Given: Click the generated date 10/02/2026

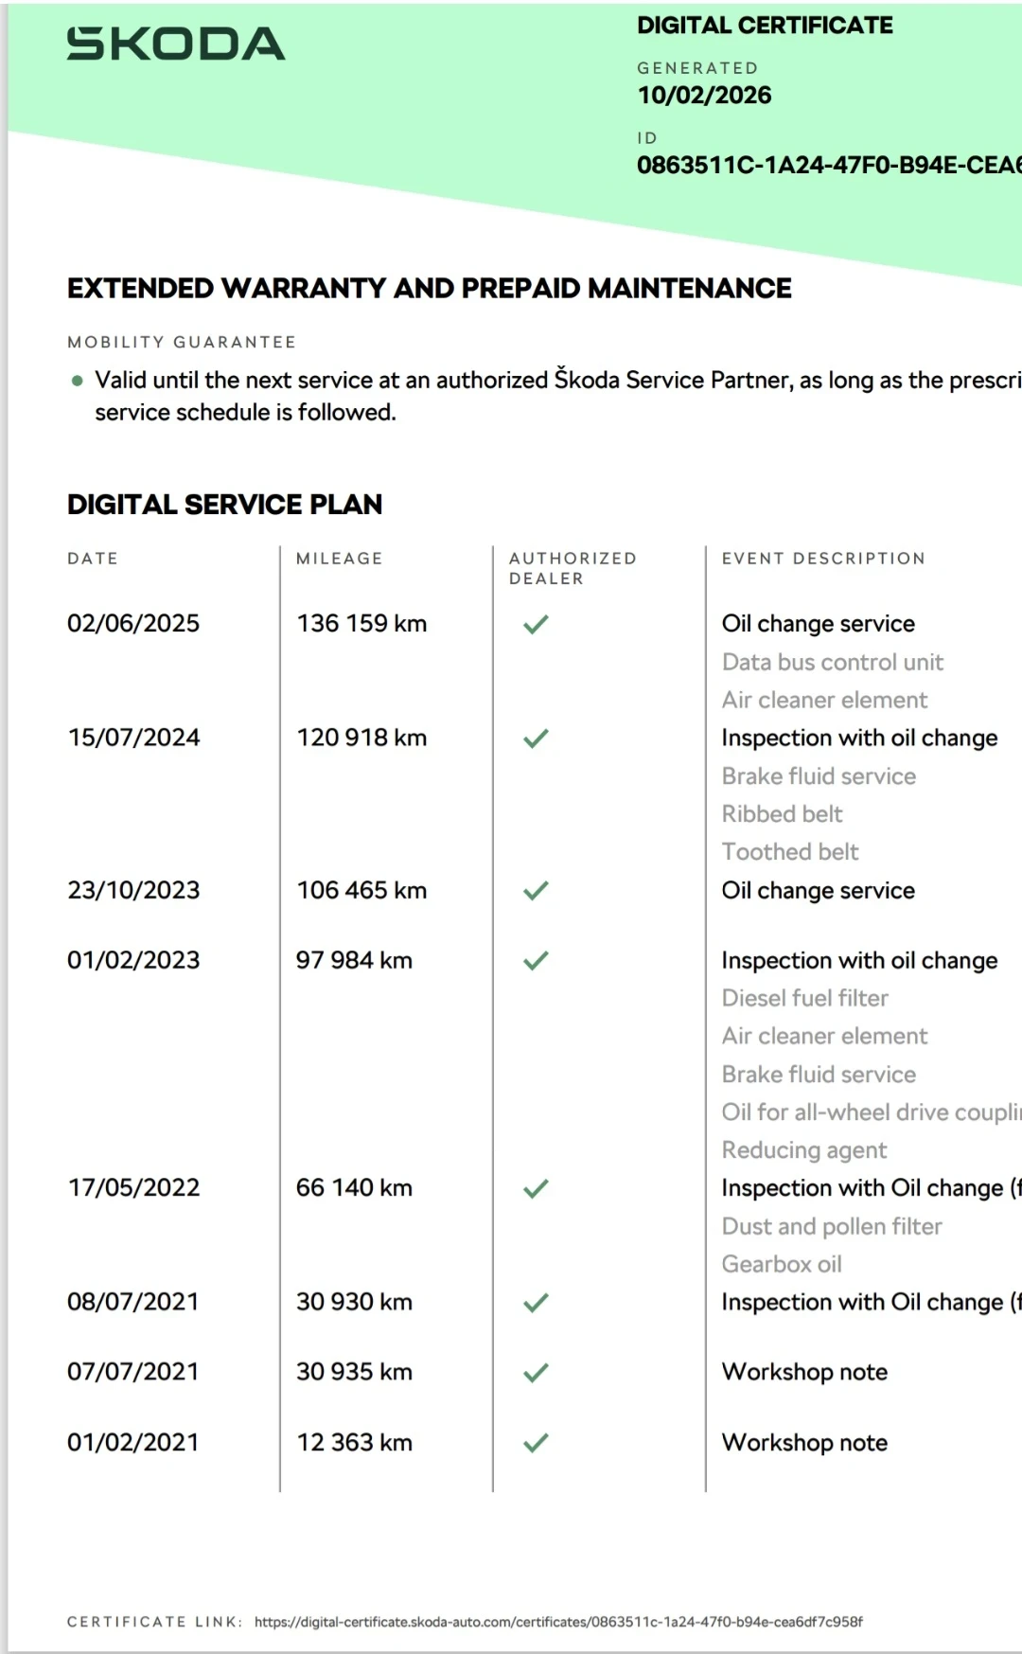Looking at the screenshot, I should pos(704,96).
